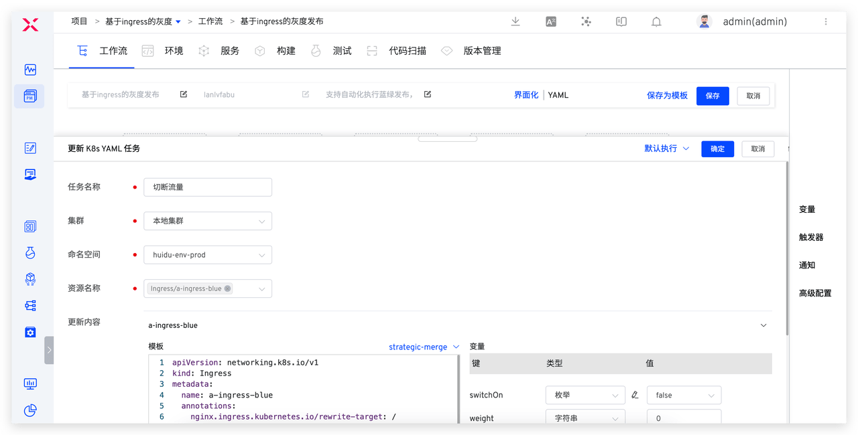Collapse the a-ingress-blue section chevron
The width and height of the screenshot is (858, 435).
tap(763, 325)
